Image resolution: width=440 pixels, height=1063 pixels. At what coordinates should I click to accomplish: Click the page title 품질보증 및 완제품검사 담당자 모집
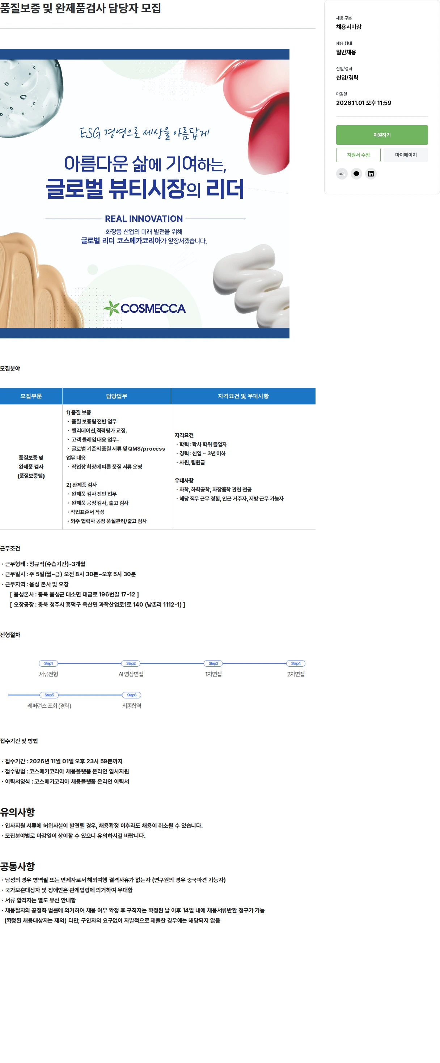pos(80,8)
